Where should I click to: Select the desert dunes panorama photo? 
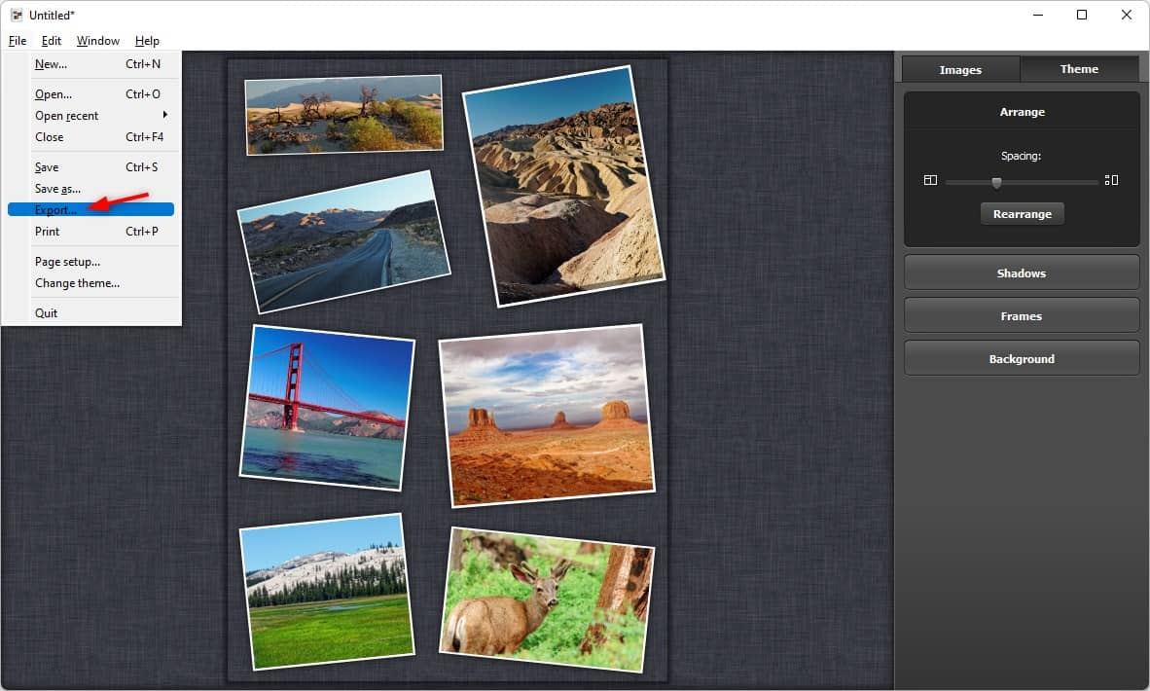click(344, 115)
